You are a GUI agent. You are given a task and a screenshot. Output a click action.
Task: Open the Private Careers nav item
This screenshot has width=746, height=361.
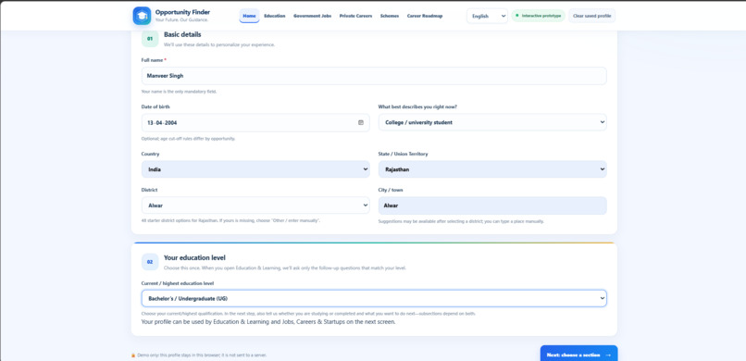pos(355,16)
